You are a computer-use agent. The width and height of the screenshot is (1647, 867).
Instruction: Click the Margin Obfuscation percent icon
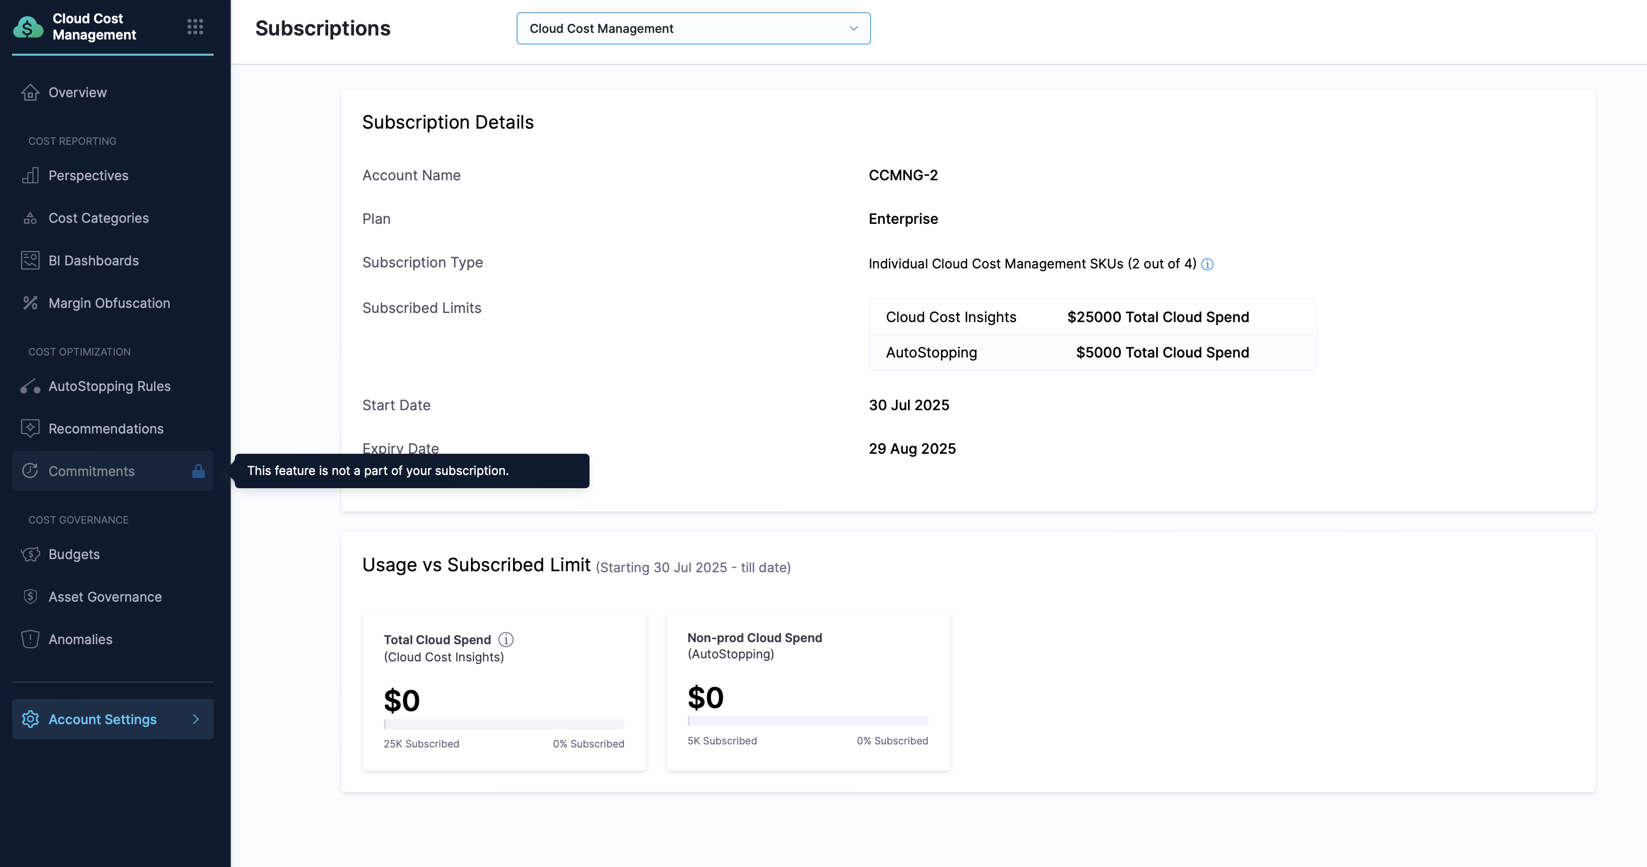point(30,303)
